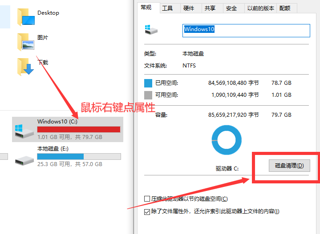
Task: Open the 配额 tab
Action: click(285, 8)
